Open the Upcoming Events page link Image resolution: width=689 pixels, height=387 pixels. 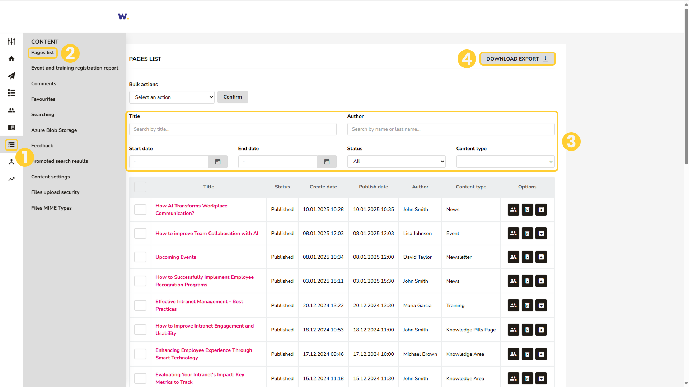[x=176, y=257]
